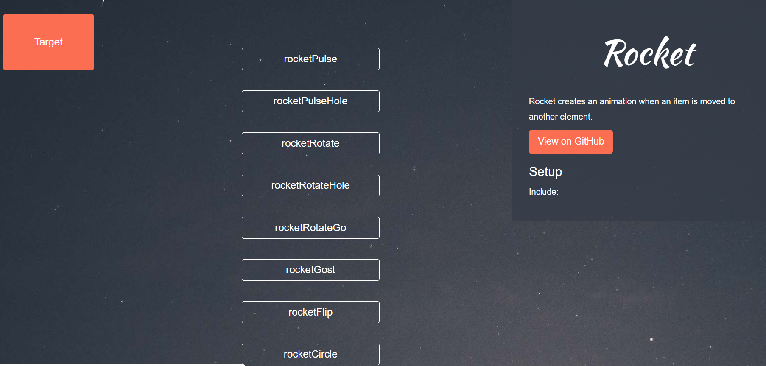
Task: Select the Setup heading
Action: point(545,172)
